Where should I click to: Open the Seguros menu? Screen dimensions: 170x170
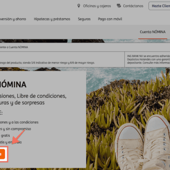coord(84,19)
